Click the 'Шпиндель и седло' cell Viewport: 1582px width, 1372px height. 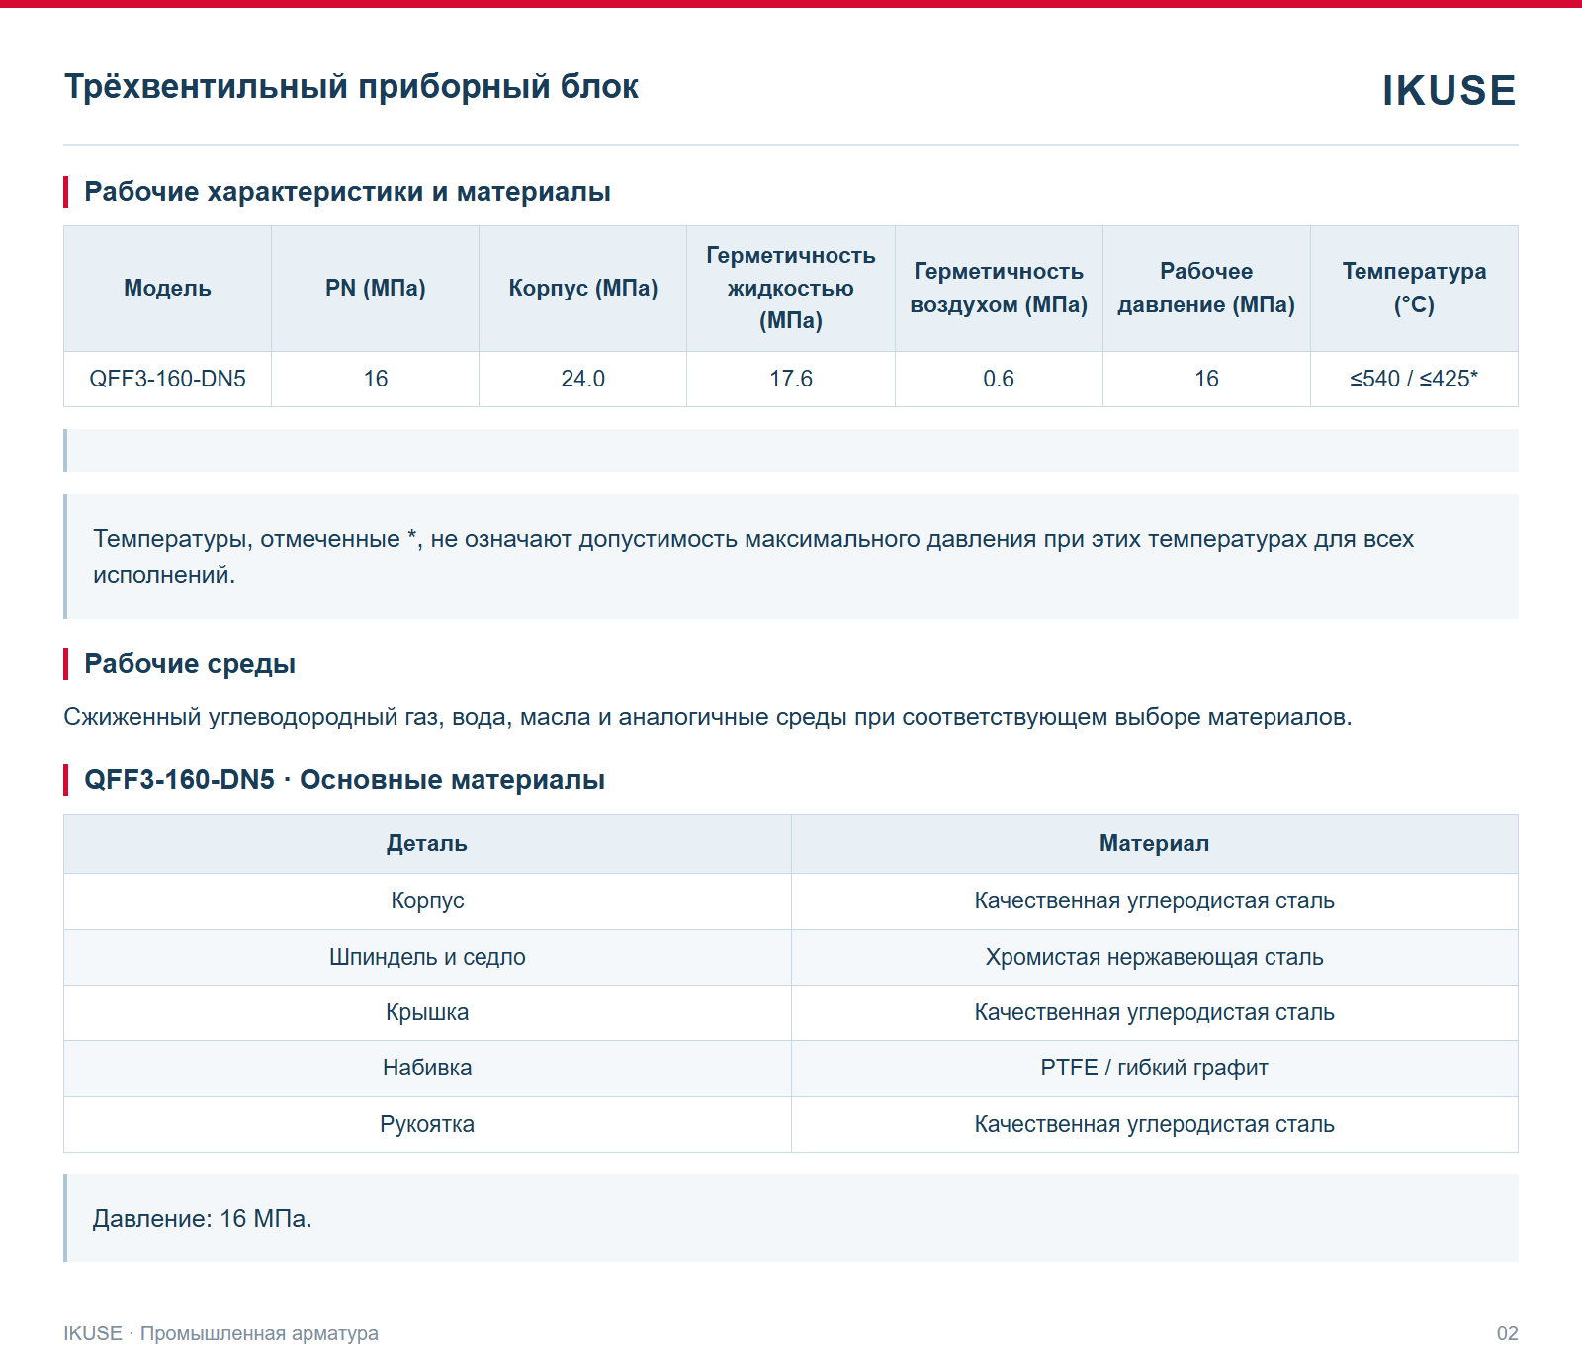click(x=427, y=957)
